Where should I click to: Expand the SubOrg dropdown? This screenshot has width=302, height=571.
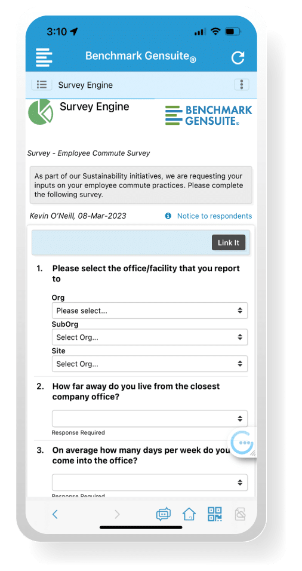(150, 337)
